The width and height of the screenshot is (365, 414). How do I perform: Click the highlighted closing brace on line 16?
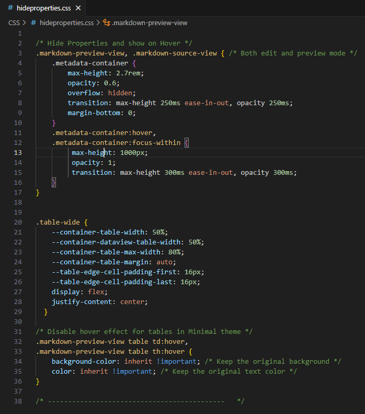pos(54,183)
